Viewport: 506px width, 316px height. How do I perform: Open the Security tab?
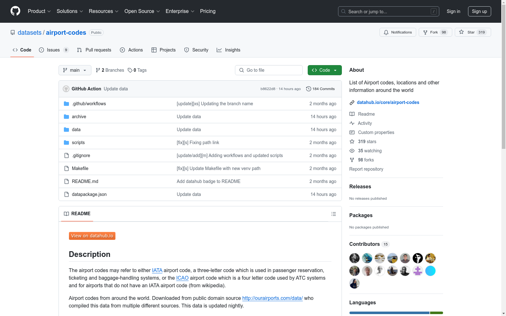click(x=196, y=50)
